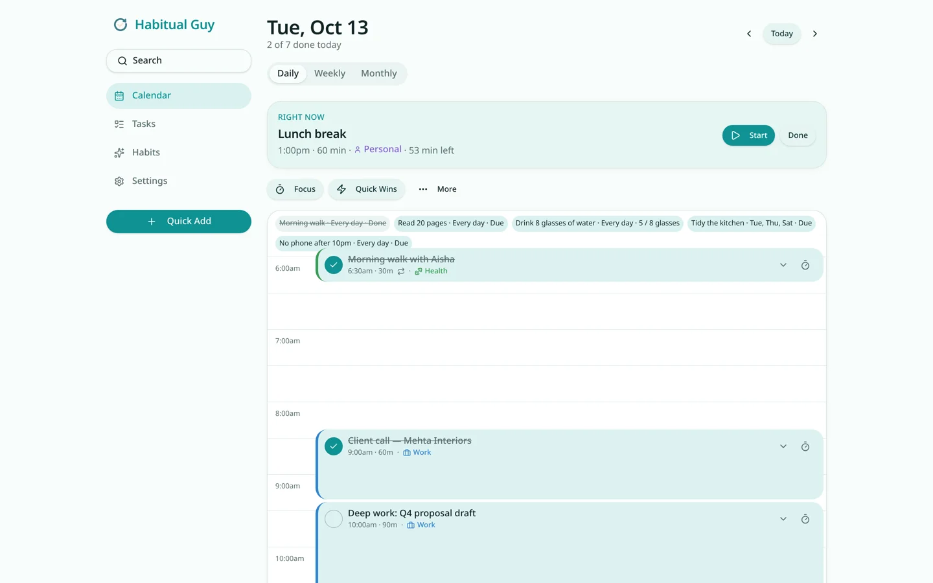Click "2 of 7 done today" text
Image resolution: width=933 pixels, height=583 pixels.
tap(304, 45)
